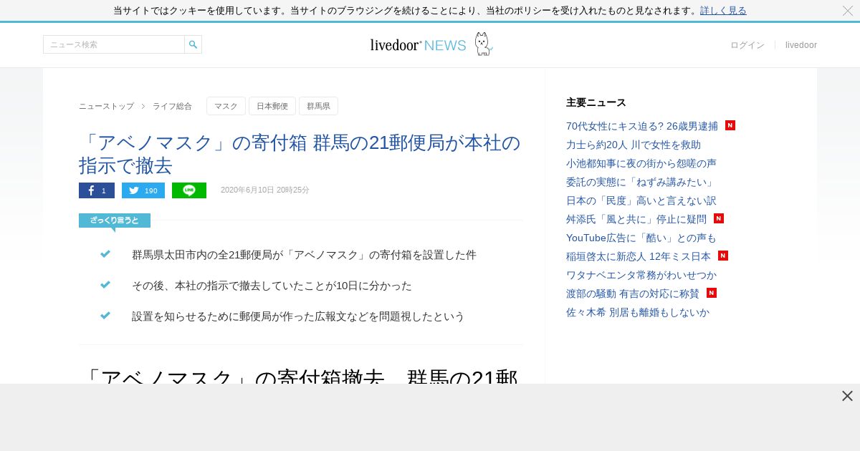Open the アベノマスク article headline
Screen dimensions: 860x451
pos(300,154)
